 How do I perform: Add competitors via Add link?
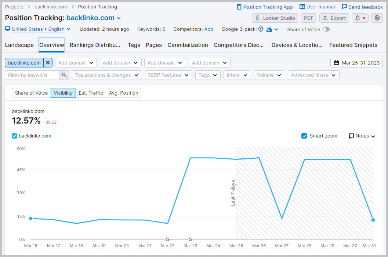[x=209, y=29]
